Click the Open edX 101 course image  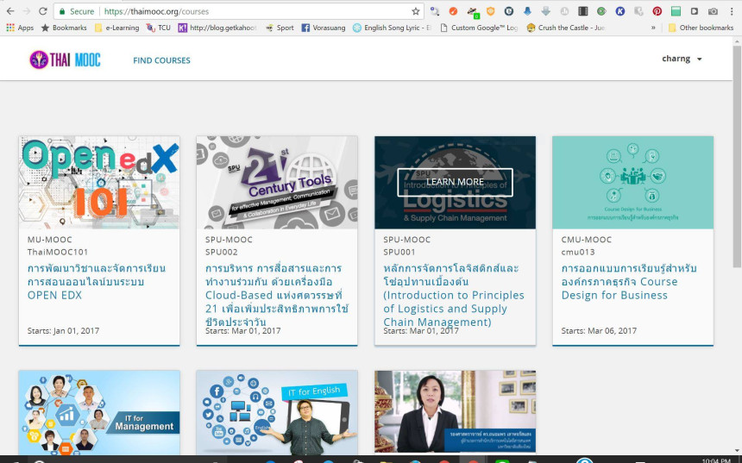coord(99,183)
